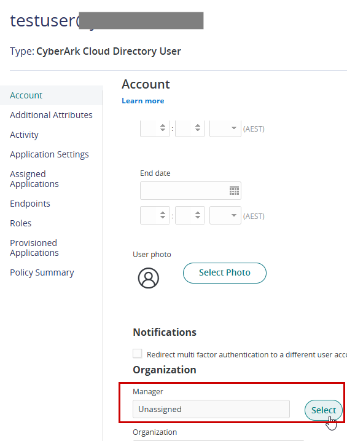Go to the Activity section
The image size is (347, 441).
coord(24,135)
